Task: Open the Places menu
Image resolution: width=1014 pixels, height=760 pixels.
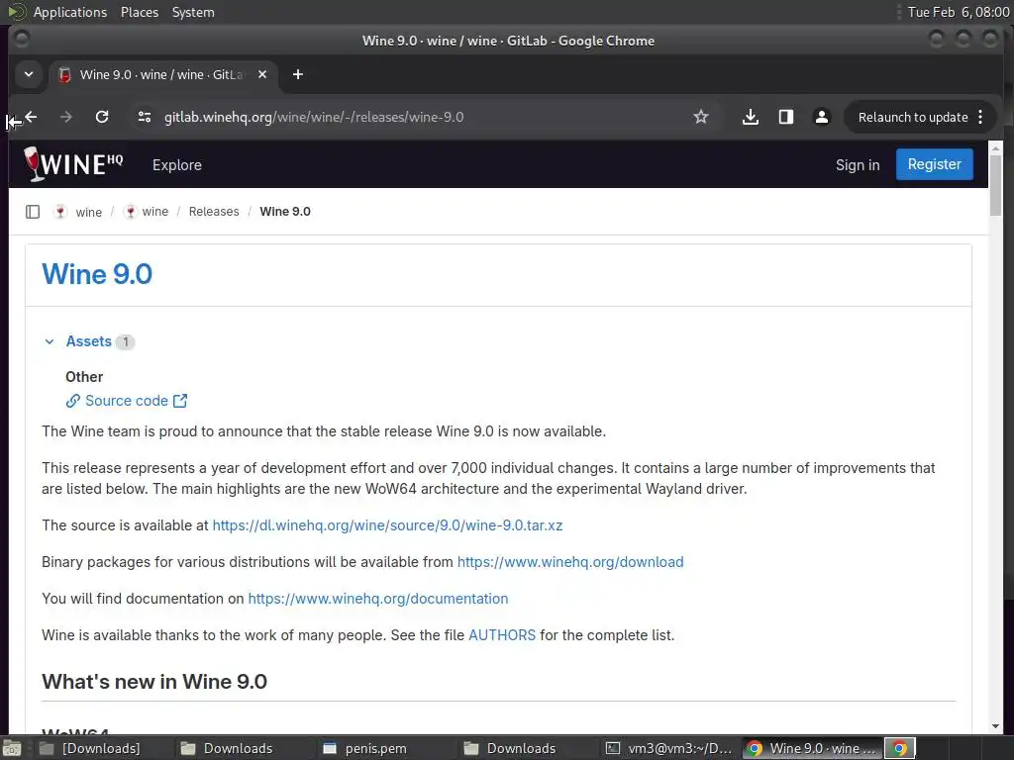Action: click(x=140, y=12)
